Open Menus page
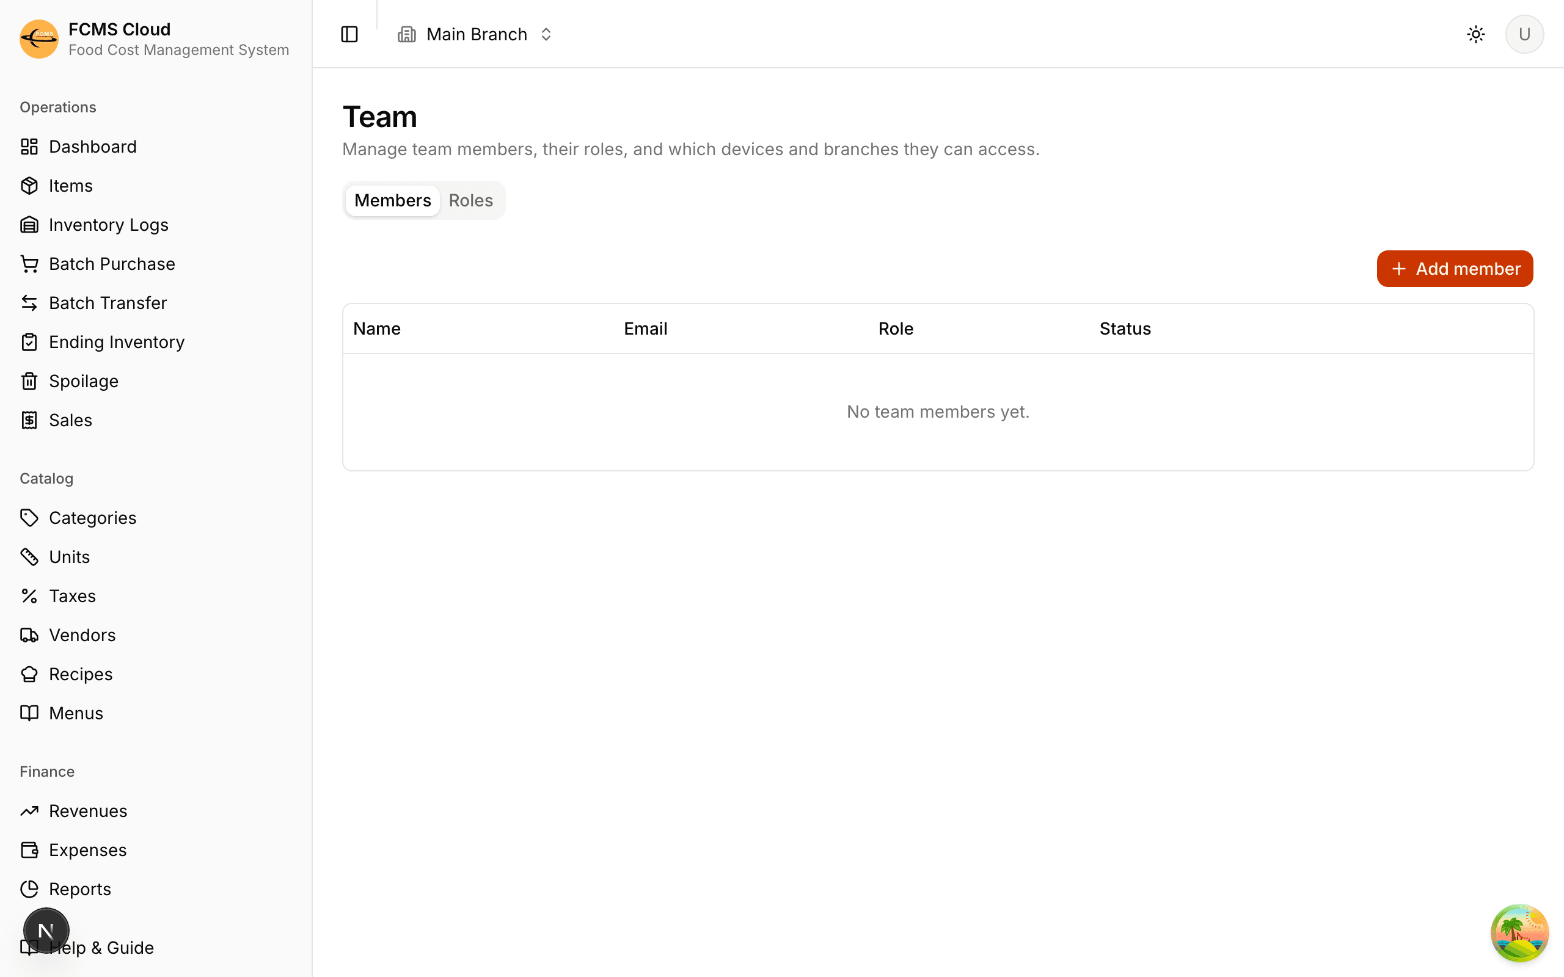This screenshot has height=977, width=1564. pos(156,713)
